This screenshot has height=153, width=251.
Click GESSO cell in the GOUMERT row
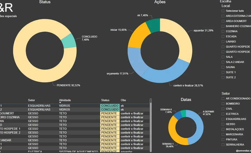tap(33, 113)
